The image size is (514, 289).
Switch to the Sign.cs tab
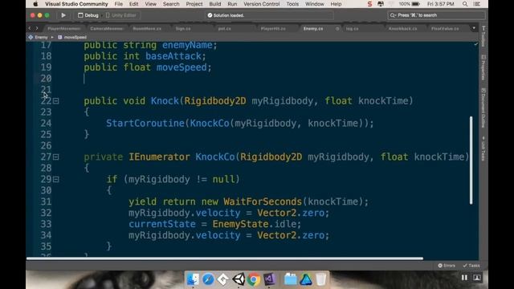(x=183, y=29)
